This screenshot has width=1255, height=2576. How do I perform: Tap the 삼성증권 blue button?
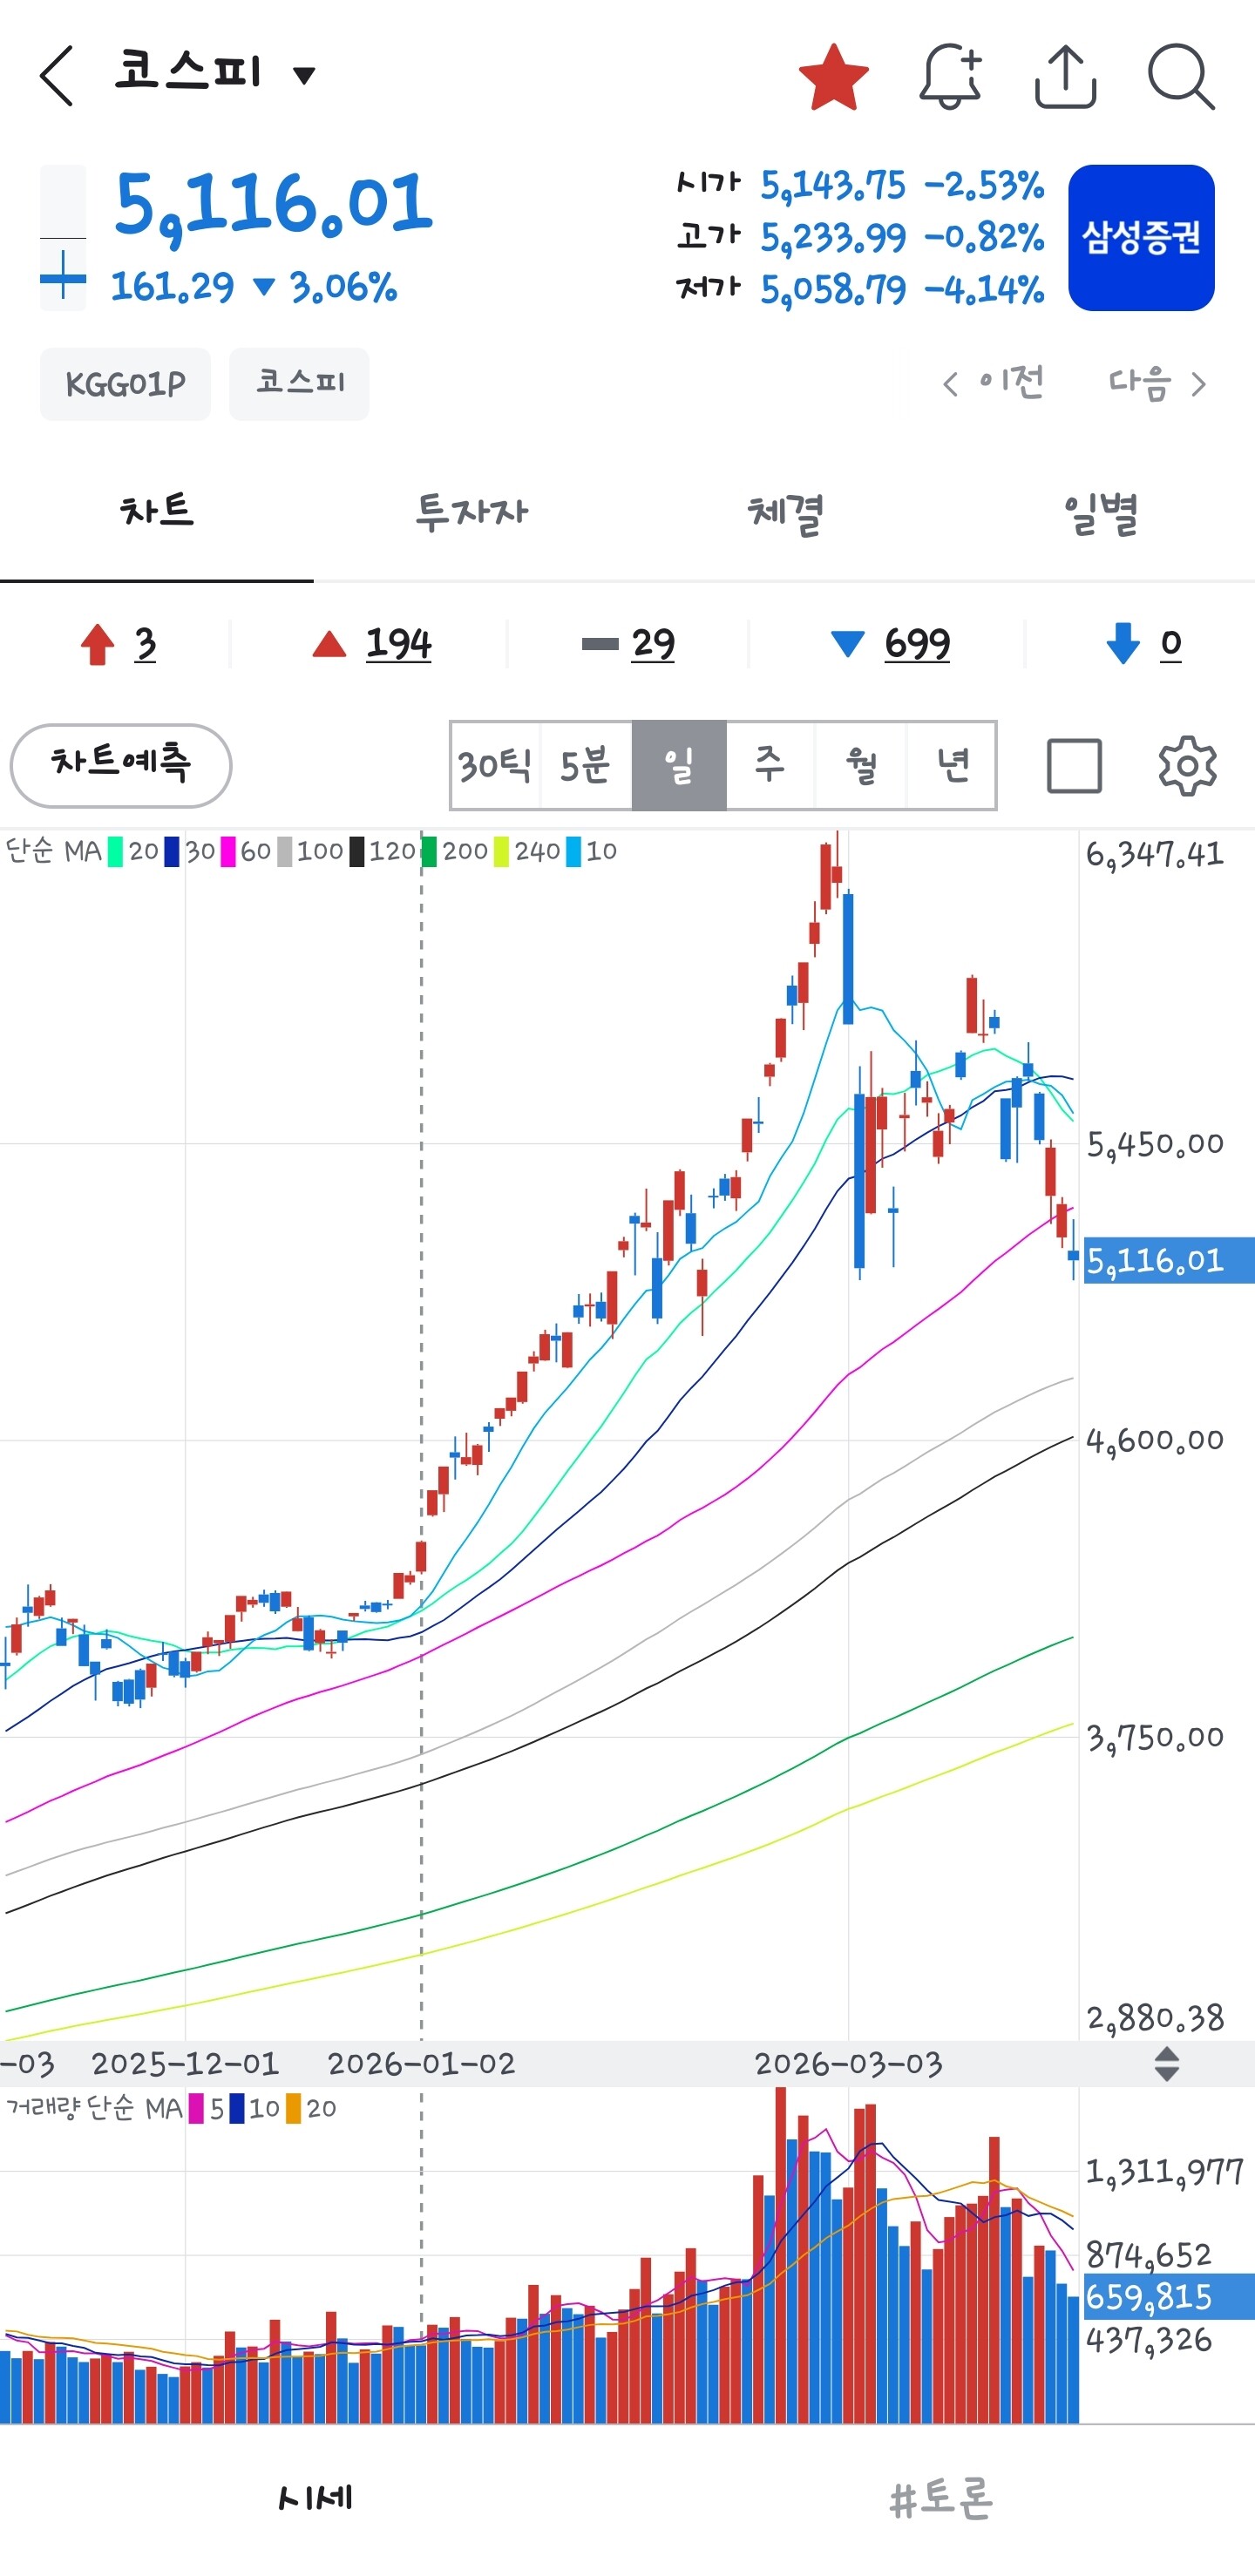tap(1141, 238)
